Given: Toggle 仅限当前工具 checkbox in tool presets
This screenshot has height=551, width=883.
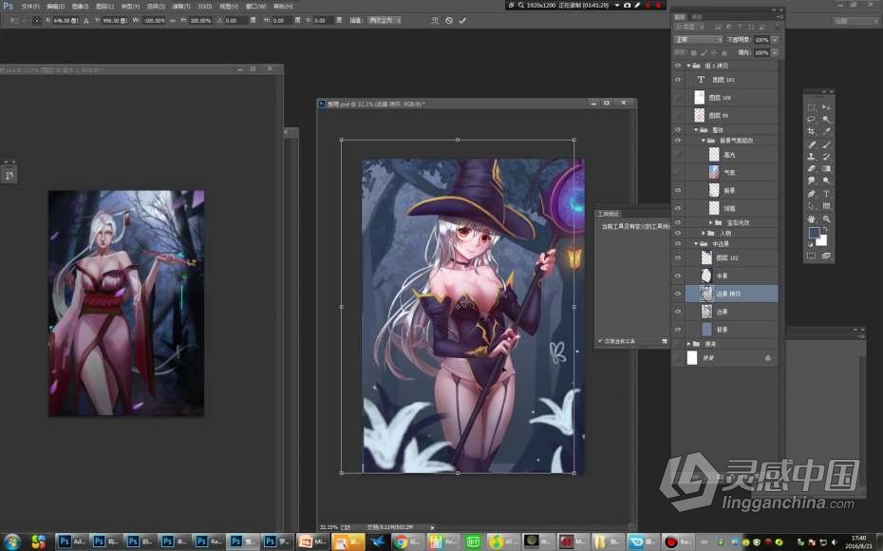Looking at the screenshot, I should tap(600, 341).
